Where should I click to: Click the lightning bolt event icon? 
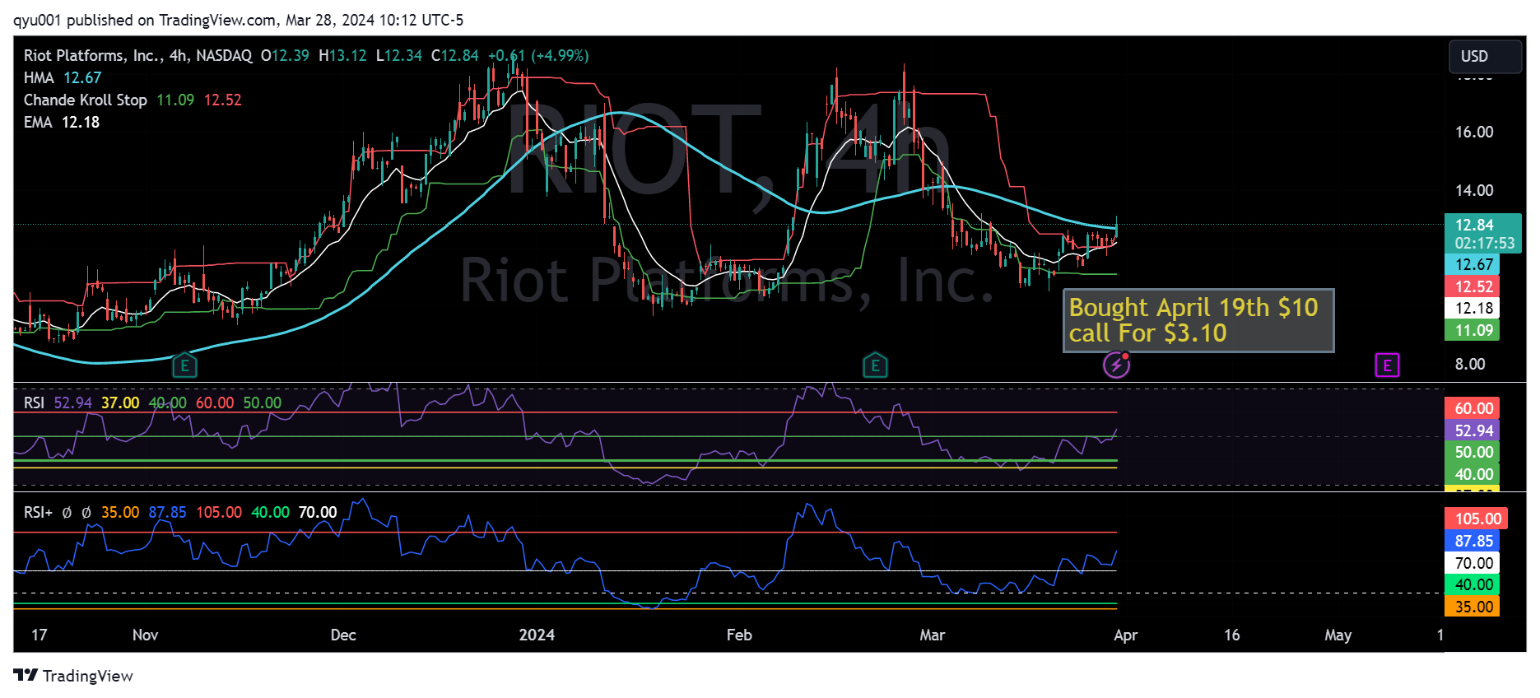click(x=1116, y=365)
